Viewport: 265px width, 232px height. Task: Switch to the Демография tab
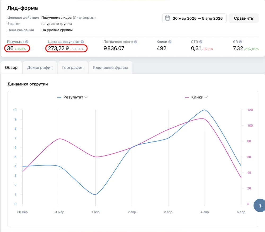point(40,67)
